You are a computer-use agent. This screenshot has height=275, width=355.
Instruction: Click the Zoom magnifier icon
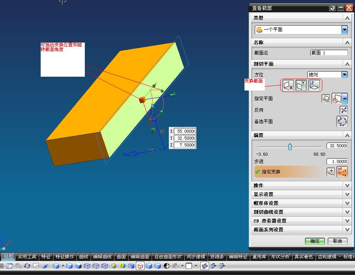(x=18, y=266)
